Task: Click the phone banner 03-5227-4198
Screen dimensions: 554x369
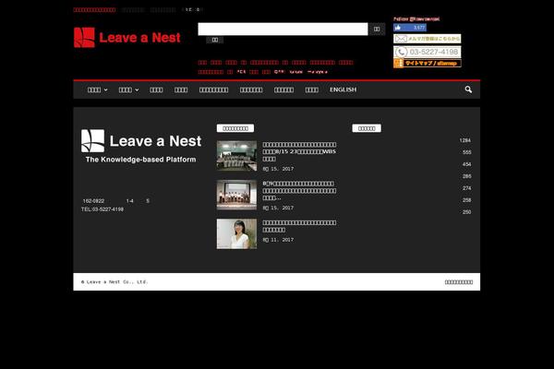Action: 428,52
